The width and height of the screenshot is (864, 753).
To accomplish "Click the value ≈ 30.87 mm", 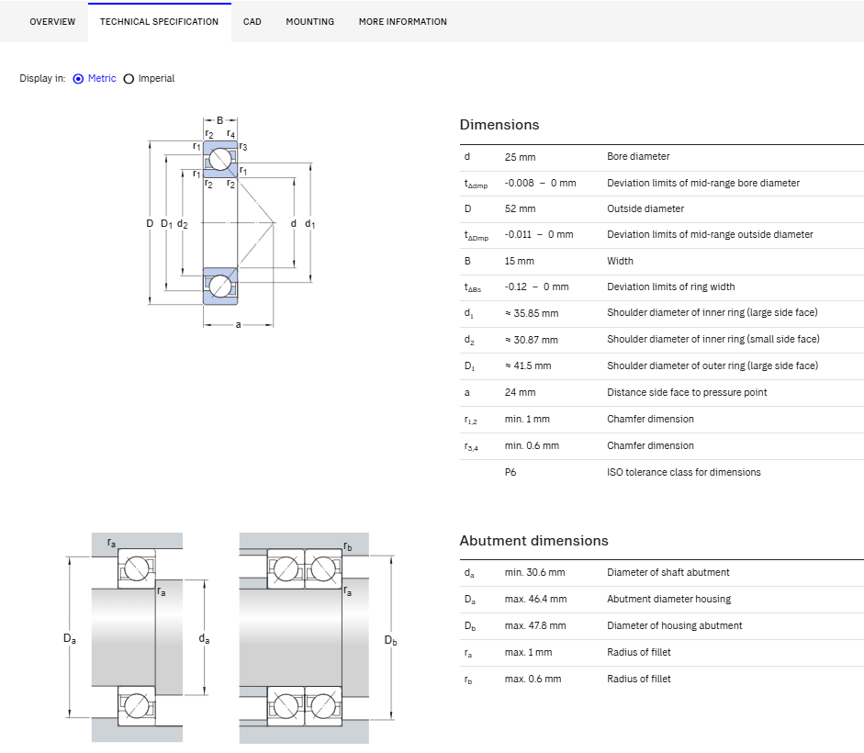I will click(532, 340).
